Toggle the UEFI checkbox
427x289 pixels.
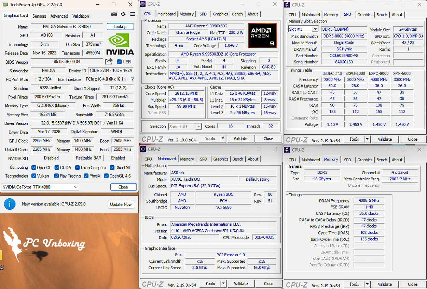tap(119, 62)
